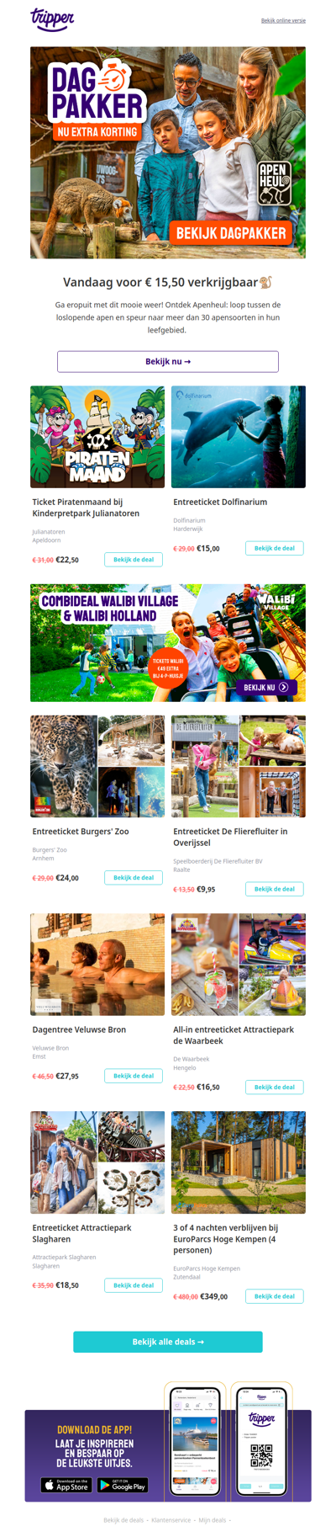View the deal for Piratenmaand Julianatoren

134,559
